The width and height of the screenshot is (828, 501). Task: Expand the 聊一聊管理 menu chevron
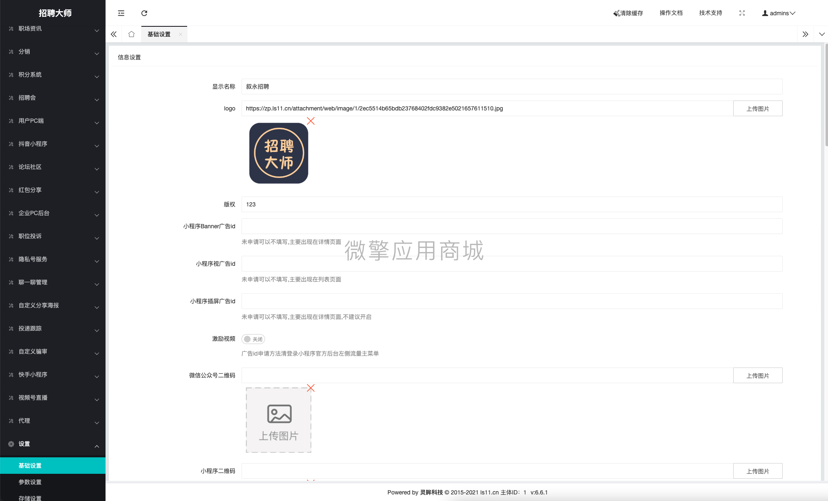pos(97,284)
